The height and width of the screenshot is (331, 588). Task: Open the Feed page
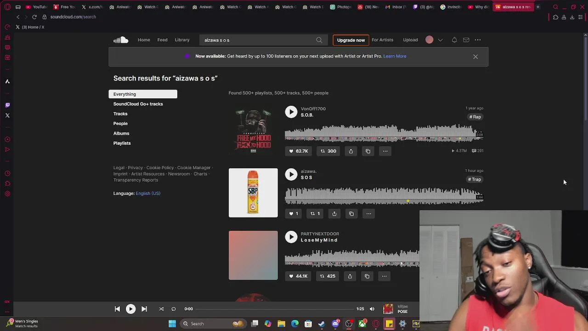(x=162, y=40)
